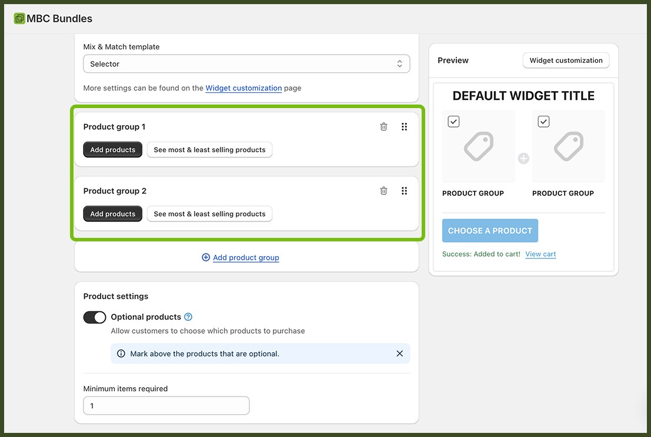Open the Optional products help tooltip
The width and height of the screenshot is (651, 437).
click(x=188, y=317)
